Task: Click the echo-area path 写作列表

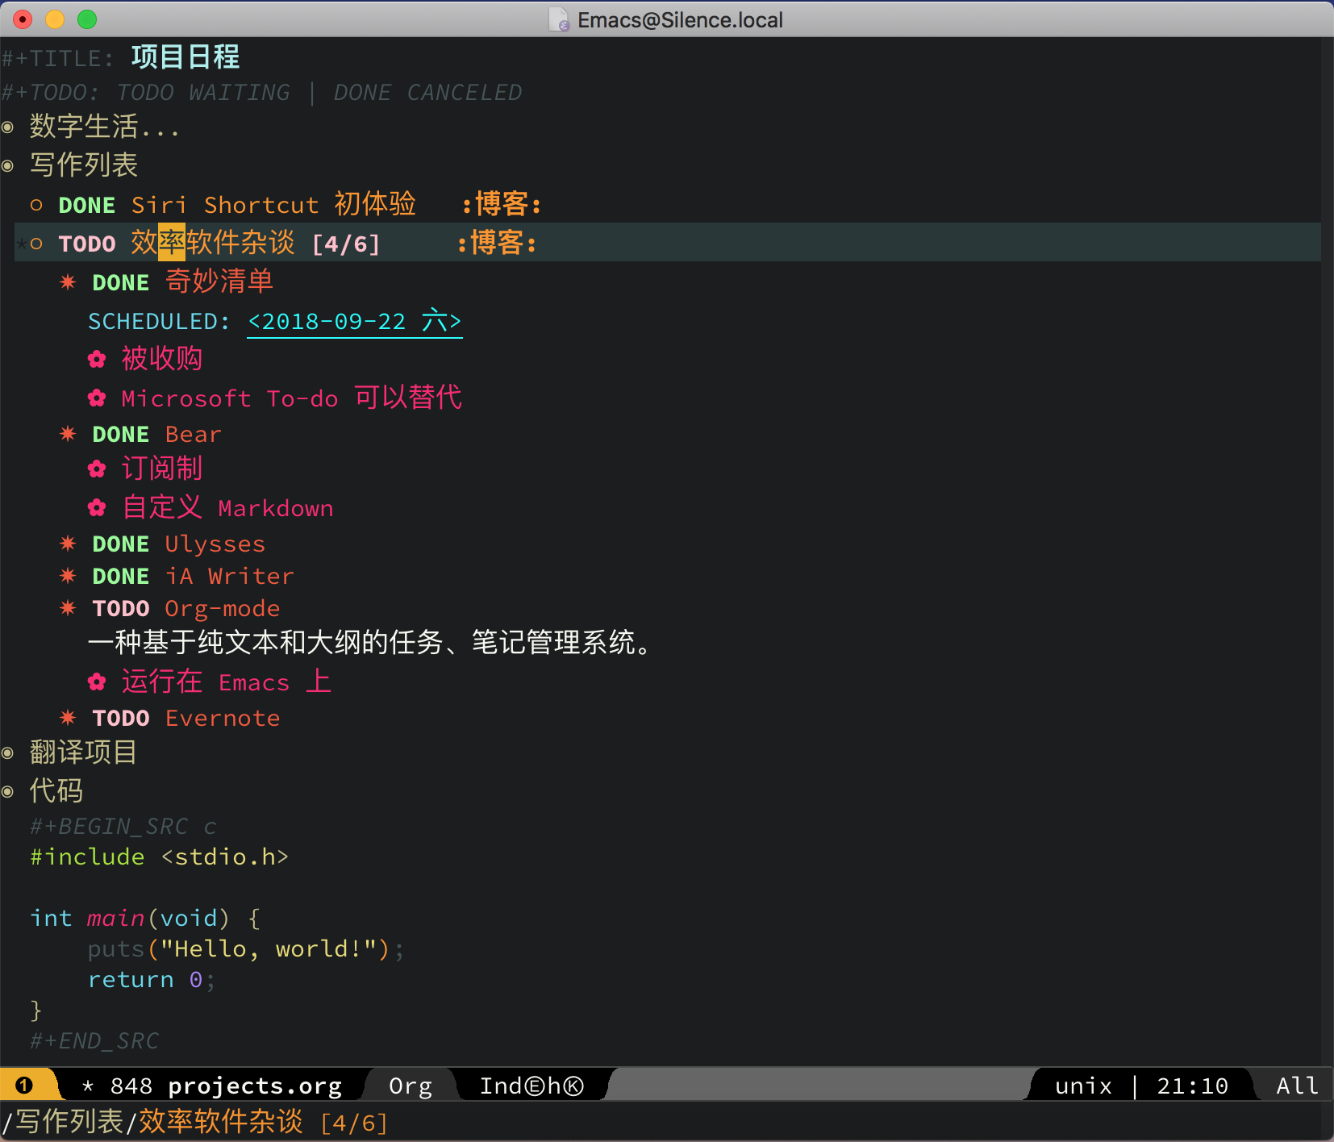Action: [x=69, y=1122]
